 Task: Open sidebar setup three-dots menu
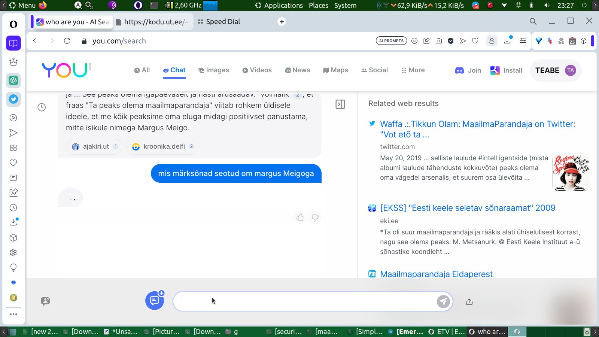tap(13, 314)
